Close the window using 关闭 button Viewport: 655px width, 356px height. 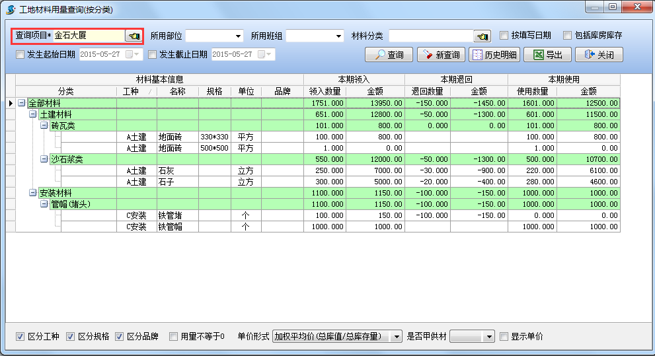(x=599, y=55)
